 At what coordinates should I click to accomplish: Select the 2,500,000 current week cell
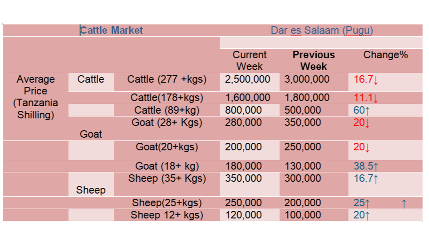click(248, 79)
